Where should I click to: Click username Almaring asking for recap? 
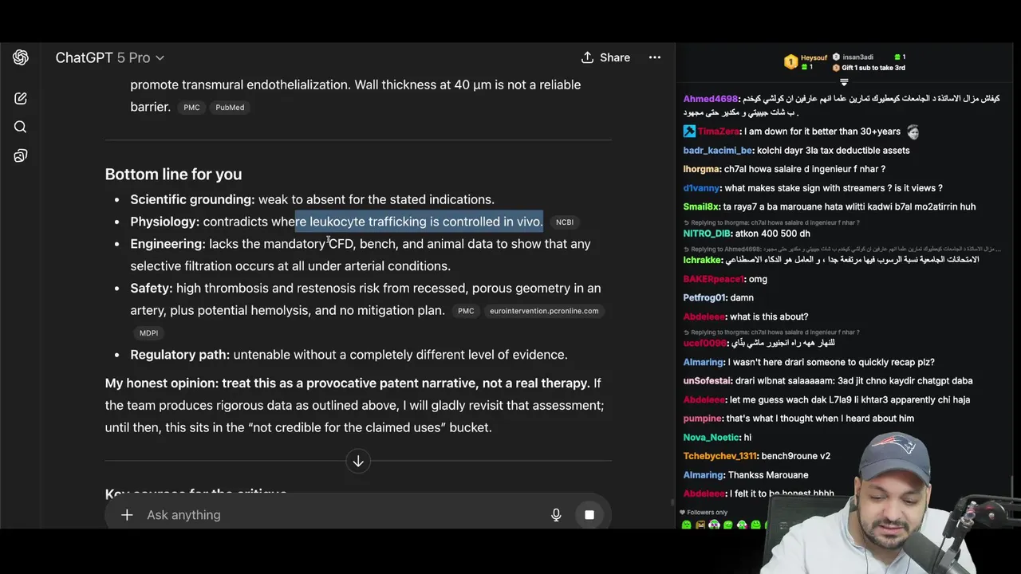(x=704, y=362)
